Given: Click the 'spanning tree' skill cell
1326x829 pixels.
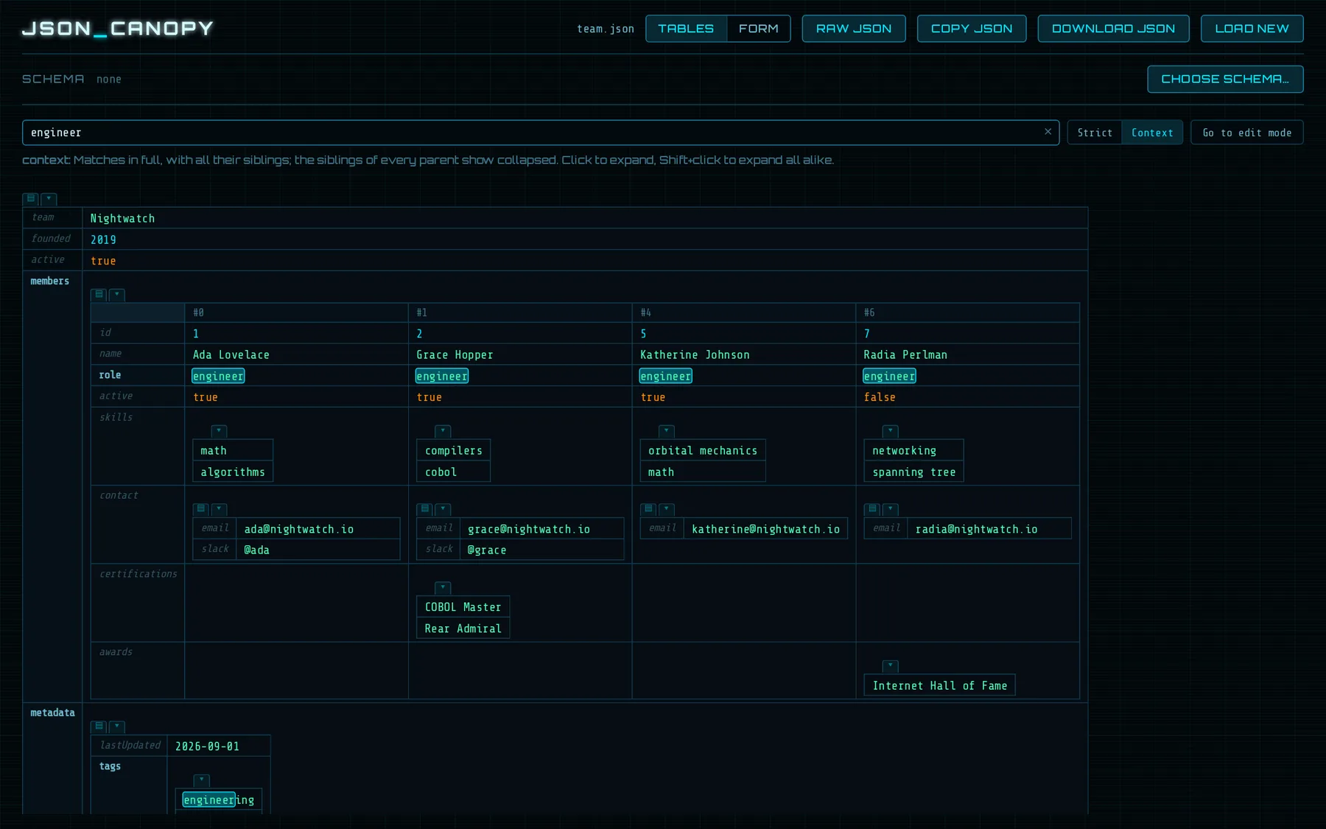Looking at the screenshot, I should pyautogui.click(x=913, y=472).
